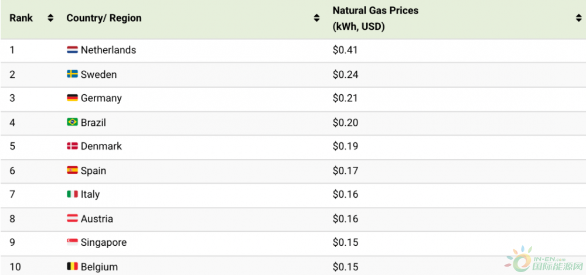Viewport: 586px width, 275px height.
Task: Click the Italy flag icon
Action: (x=72, y=194)
